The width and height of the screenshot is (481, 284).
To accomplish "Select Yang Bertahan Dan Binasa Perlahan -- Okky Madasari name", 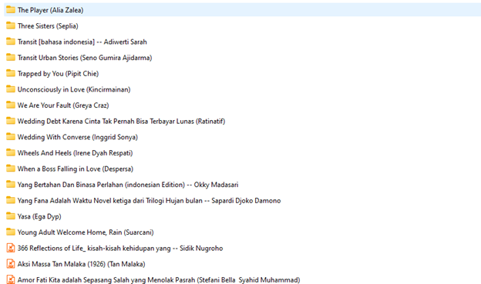I will click(128, 185).
